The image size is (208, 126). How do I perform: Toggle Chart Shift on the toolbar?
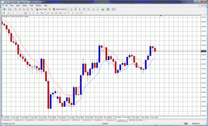coord(98,9)
